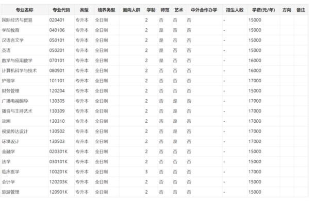Click 全日制 in the 会计学 row
Image resolution: width=314 pixels, height=206 pixels.
102,182
